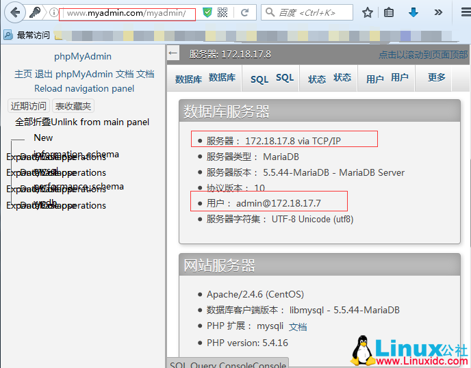Open information_schema database in tree
Screen dimensions: 471x368
[x=76, y=154]
